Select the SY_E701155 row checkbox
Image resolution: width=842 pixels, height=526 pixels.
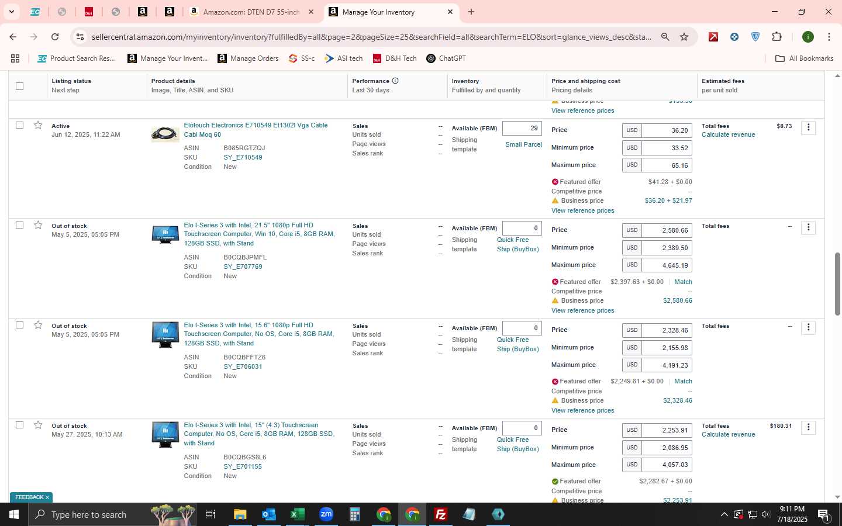(x=19, y=425)
